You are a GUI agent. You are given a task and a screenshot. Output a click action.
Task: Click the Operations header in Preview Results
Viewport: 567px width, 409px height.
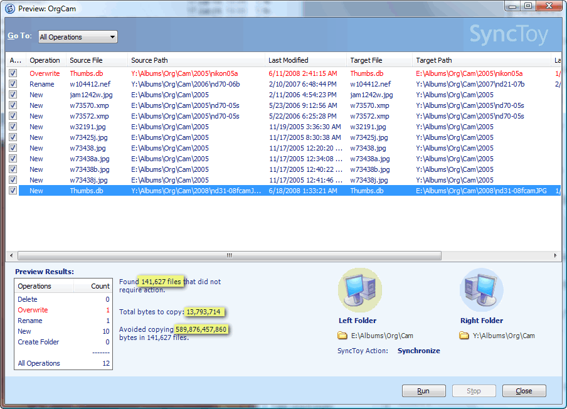click(44, 286)
